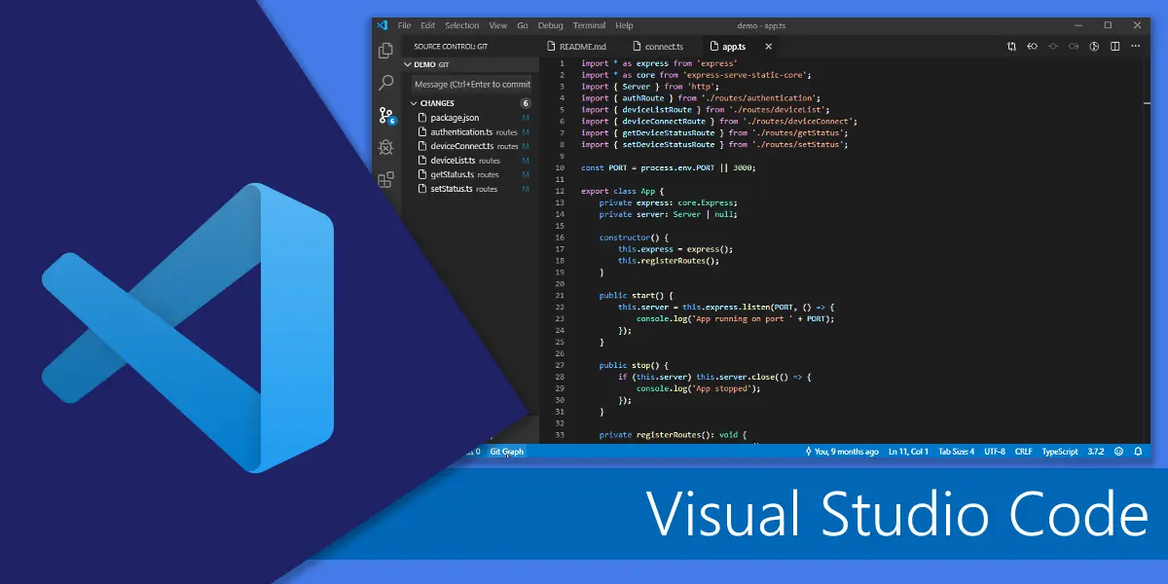Viewport: 1168px width, 584px height.
Task: Toggle more actions with the ellipsis icon
Action: click(x=1134, y=46)
